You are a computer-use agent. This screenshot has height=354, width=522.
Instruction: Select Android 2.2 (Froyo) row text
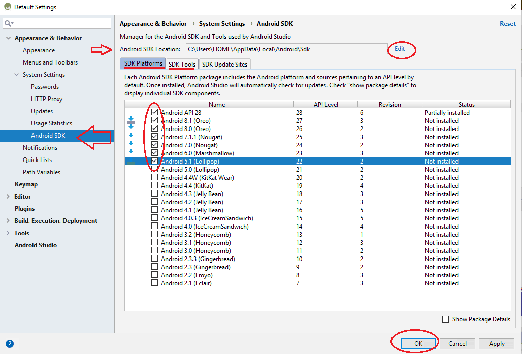click(187, 275)
